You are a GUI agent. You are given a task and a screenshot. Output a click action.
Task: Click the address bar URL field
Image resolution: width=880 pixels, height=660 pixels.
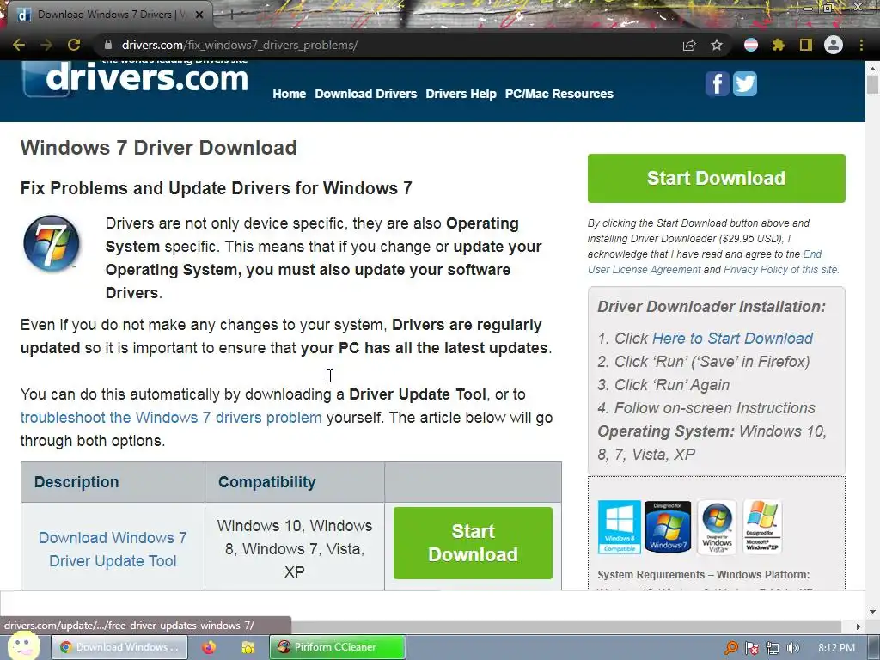[x=388, y=45]
